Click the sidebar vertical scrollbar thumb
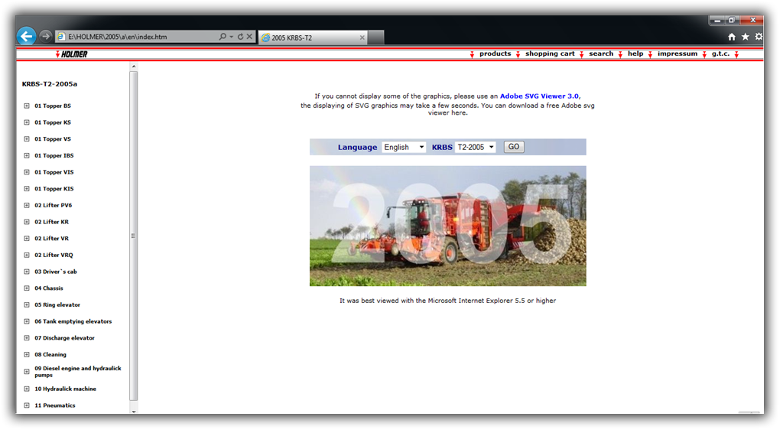 click(x=133, y=236)
